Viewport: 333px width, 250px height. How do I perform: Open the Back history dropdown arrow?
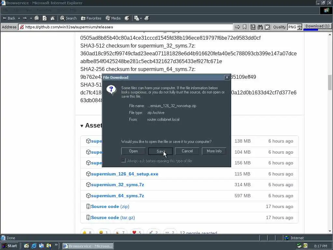(x=19, y=18)
